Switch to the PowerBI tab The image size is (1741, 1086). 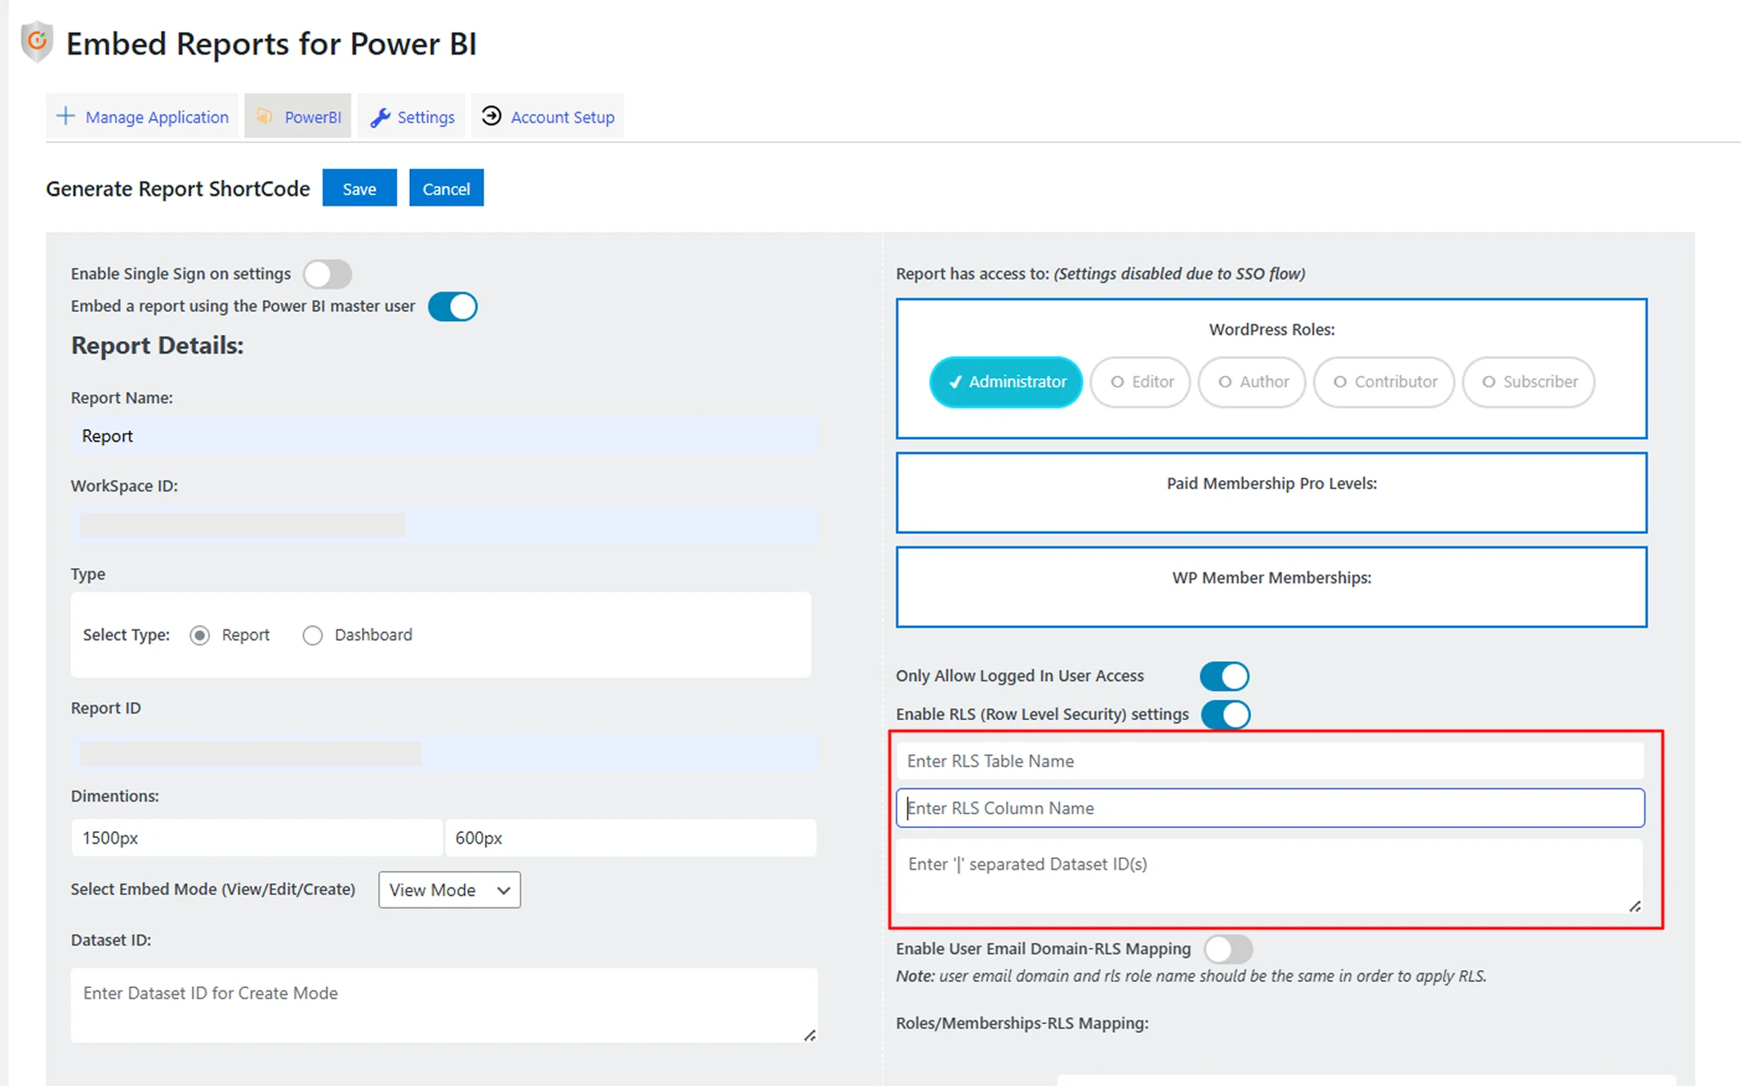pyautogui.click(x=298, y=117)
